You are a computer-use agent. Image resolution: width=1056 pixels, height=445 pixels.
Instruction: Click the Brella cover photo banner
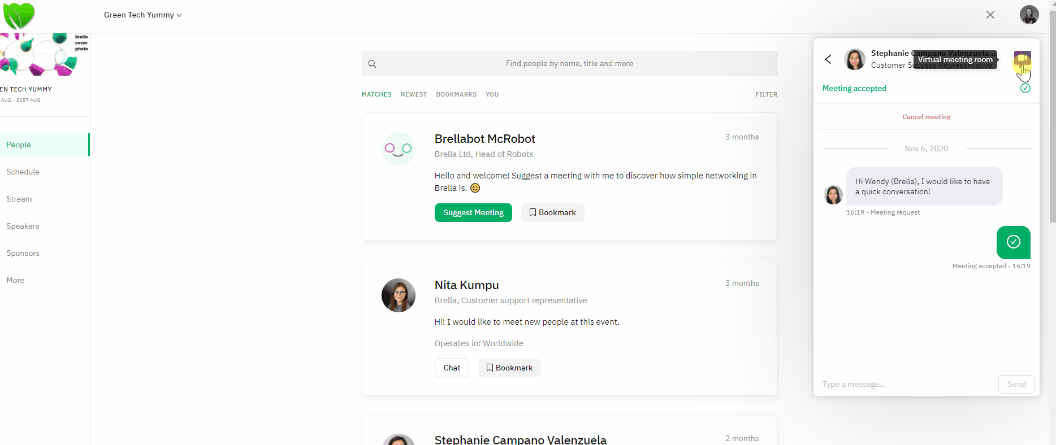tap(45, 54)
